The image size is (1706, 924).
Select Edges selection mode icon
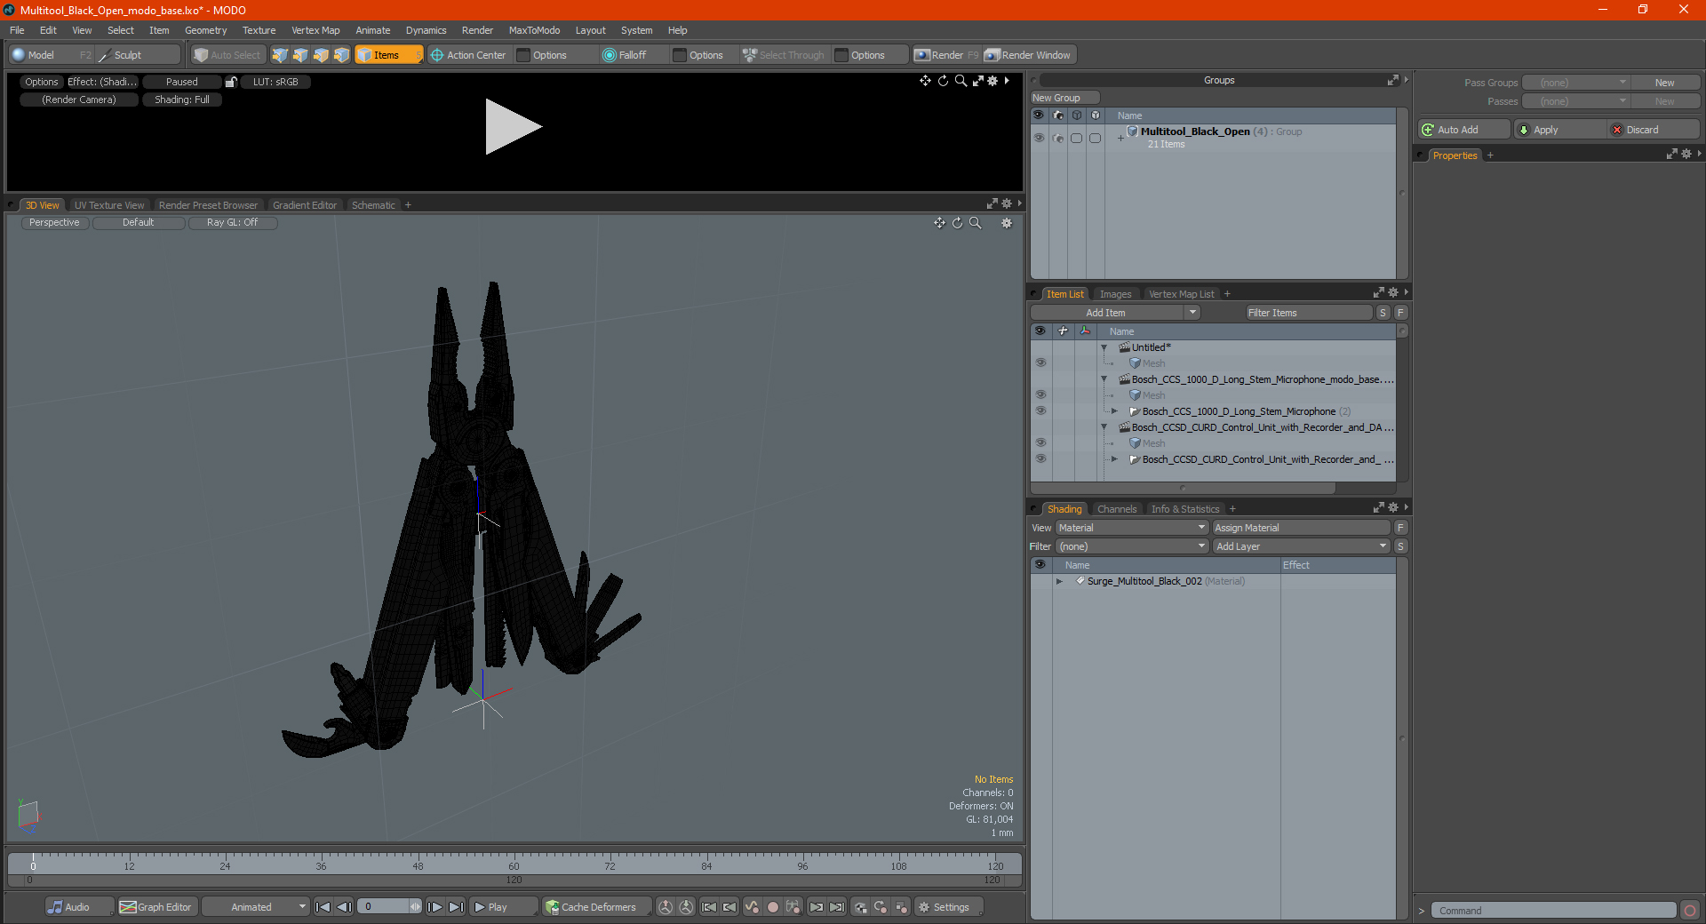[x=300, y=55]
